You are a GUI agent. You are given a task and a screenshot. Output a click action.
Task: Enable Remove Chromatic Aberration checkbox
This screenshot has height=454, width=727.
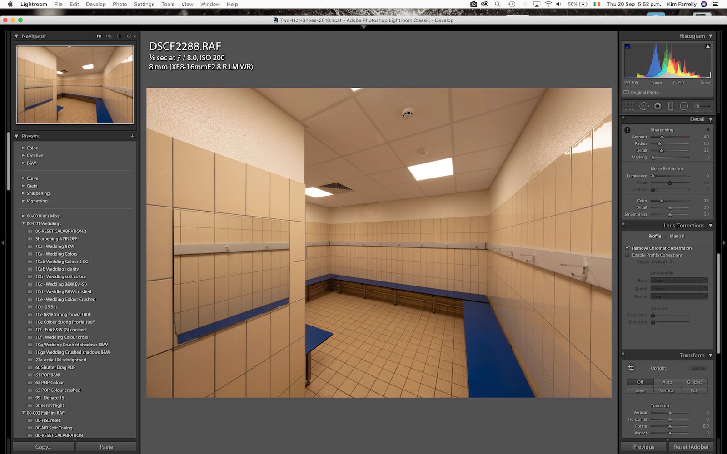pos(627,248)
